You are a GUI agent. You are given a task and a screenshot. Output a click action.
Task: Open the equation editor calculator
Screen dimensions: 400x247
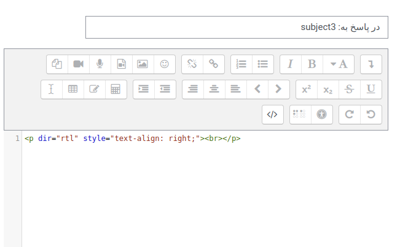[x=116, y=89]
